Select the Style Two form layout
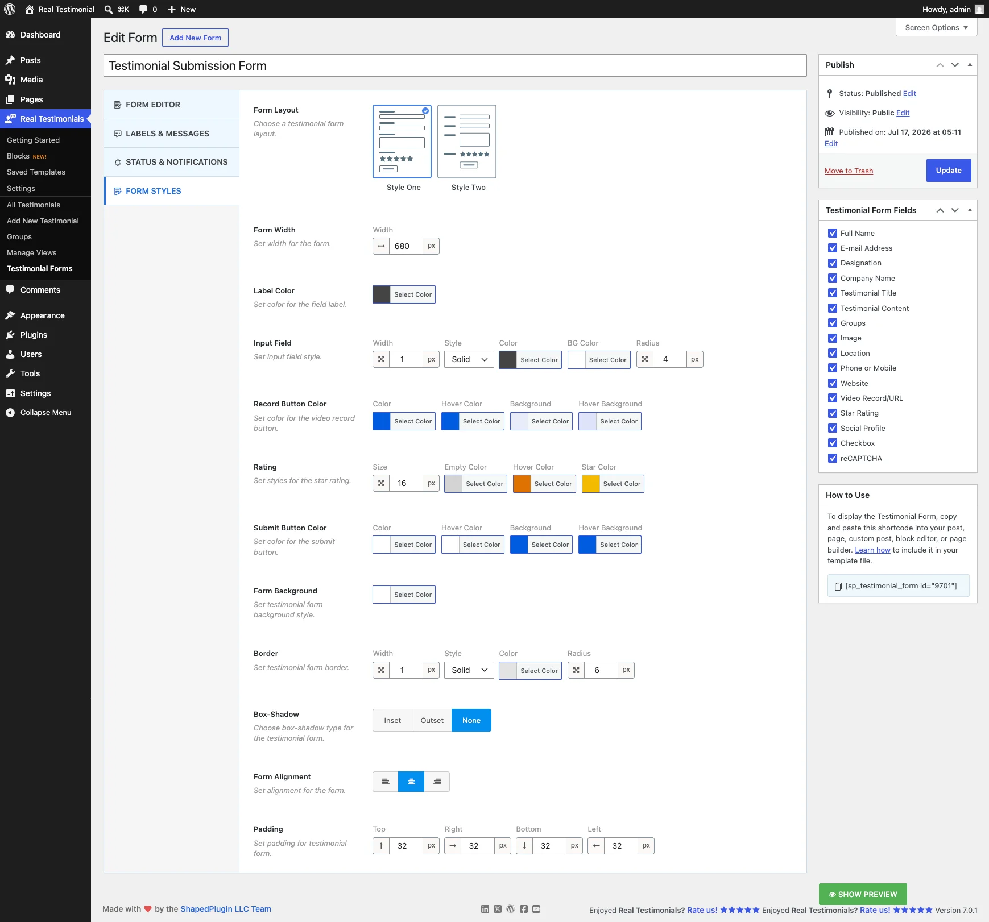 (466, 142)
